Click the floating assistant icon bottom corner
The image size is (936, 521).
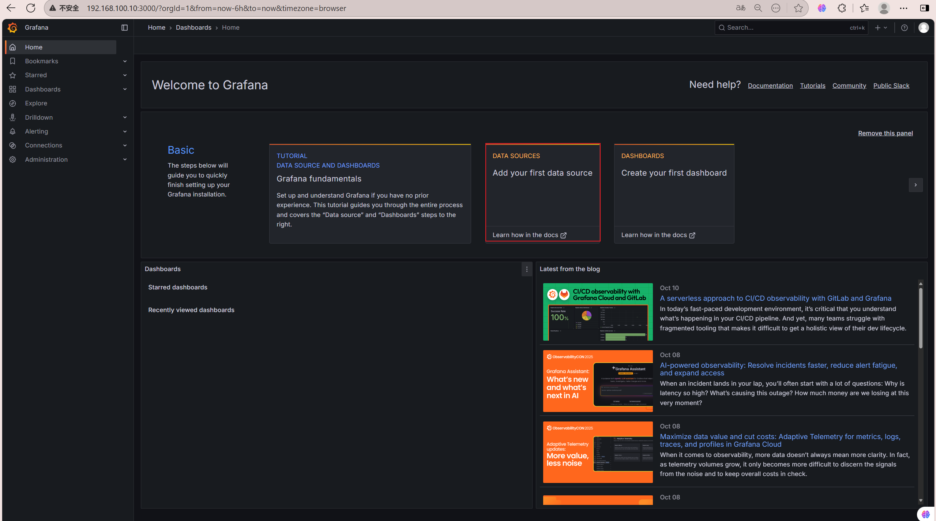[926, 514]
